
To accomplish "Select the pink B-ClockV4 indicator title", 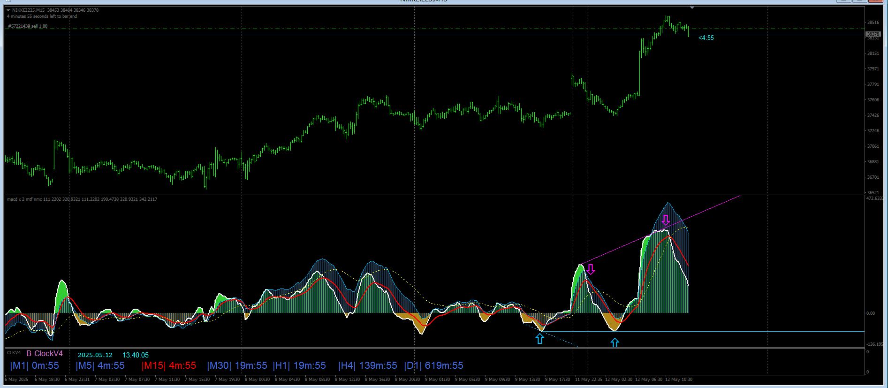I will click(x=45, y=354).
